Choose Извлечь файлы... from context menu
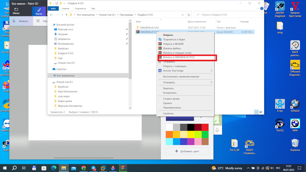Screen dimensions: 306x172 click(x=186, y=48)
